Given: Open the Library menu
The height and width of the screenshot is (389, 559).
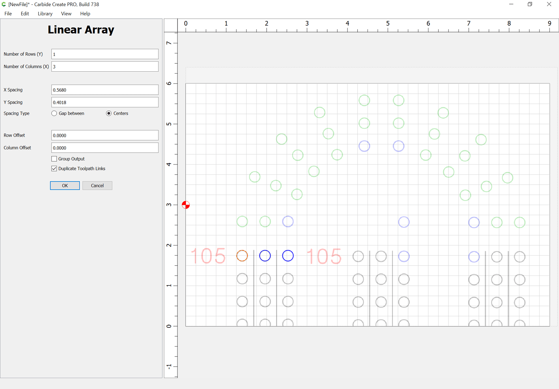Looking at the screenshot, I should 45,13.
